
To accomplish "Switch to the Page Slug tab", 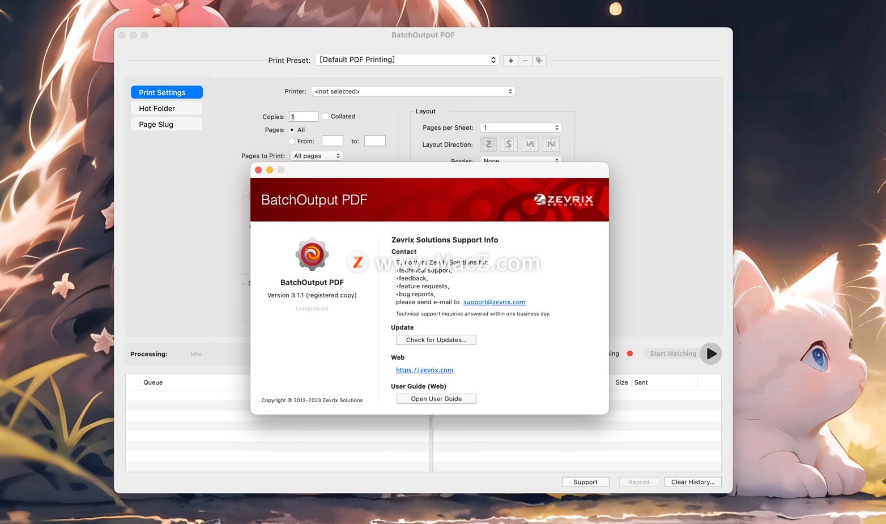I will coord(167,124).
